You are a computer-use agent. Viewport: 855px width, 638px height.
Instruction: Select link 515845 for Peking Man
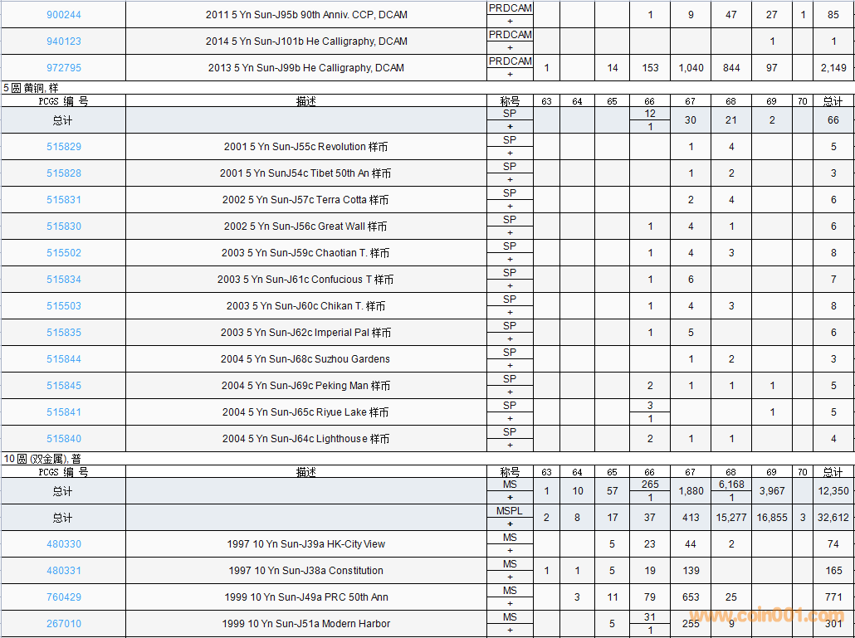point(64,386)
